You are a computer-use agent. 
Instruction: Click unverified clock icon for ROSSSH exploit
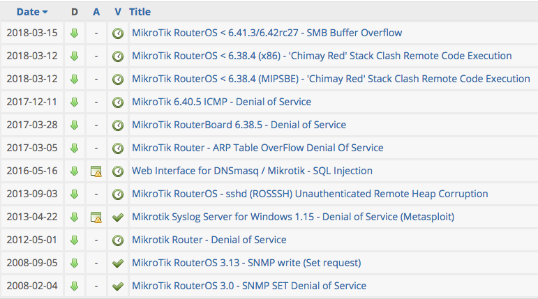click(x=118, y=194)
